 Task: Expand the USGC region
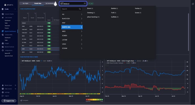click(x=72, y=44)
